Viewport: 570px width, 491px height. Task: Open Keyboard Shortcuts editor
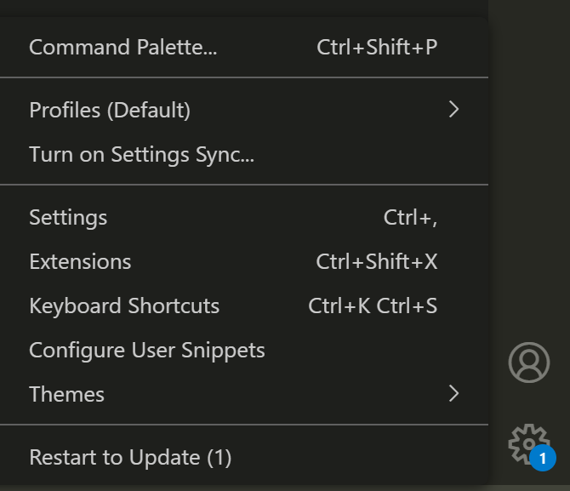pos(124,305)
